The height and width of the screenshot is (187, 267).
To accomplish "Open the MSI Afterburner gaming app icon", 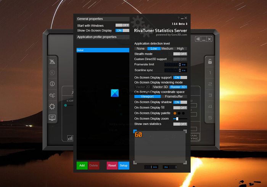I will pos(52,62).
